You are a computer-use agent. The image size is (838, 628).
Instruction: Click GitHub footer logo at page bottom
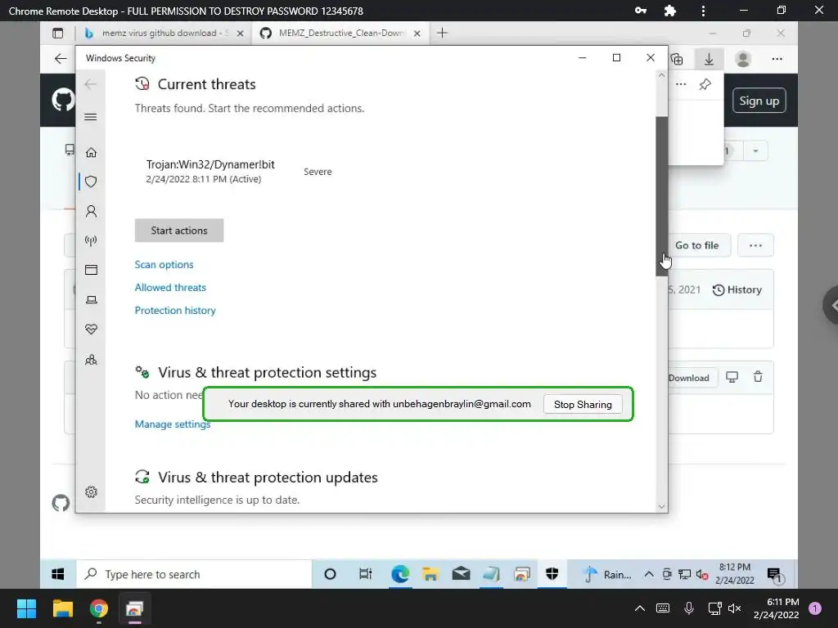pos(61,503)
